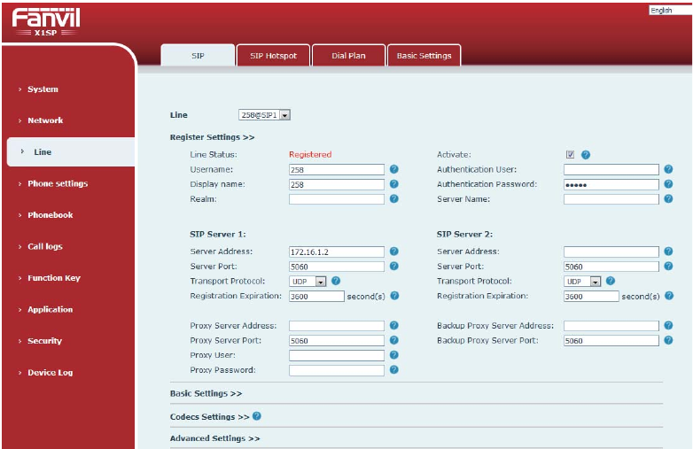Click the Authentication User input field
The height and width of the screenshot is (449, 693).
[x=611, y=169]
